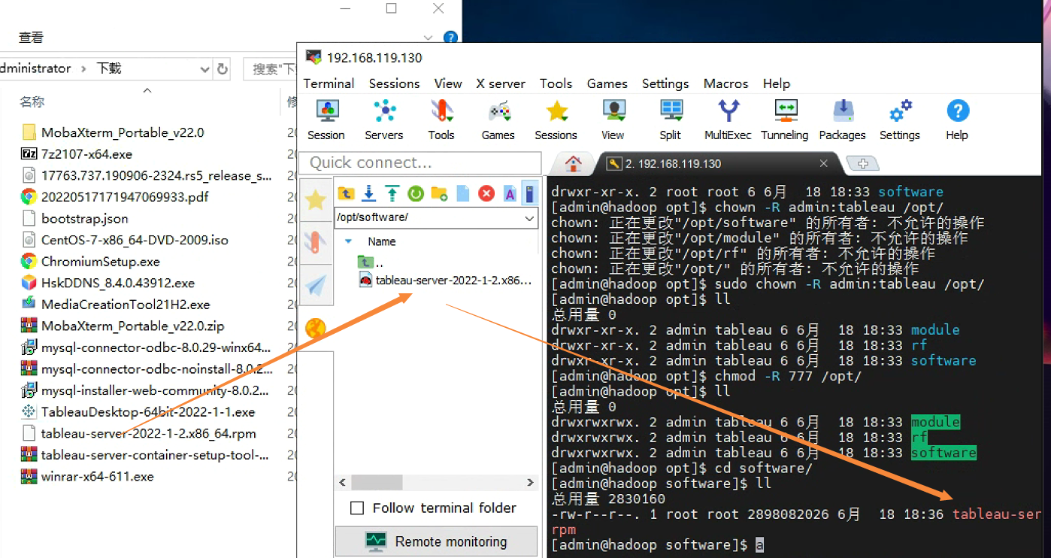The width and height of the screenshot is (1051, 558).
Task: Select tableau-server-2022-1-2.x86 file in SFTP list
Action: coord(445,281)
